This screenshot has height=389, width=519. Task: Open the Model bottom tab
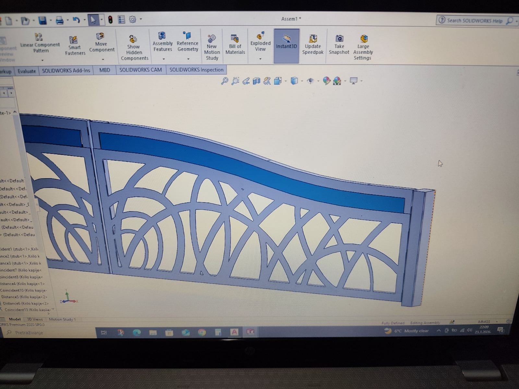pos(15,319)
